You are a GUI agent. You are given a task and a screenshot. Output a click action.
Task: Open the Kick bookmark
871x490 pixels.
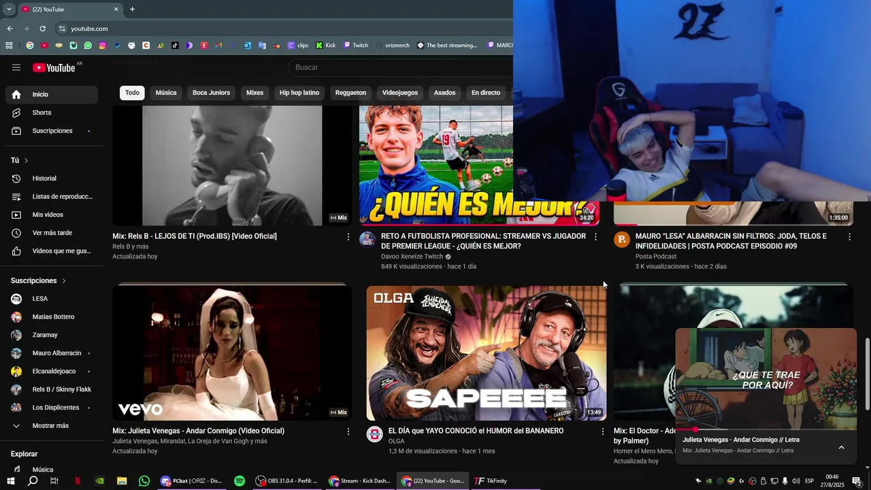tap(325, 46)
